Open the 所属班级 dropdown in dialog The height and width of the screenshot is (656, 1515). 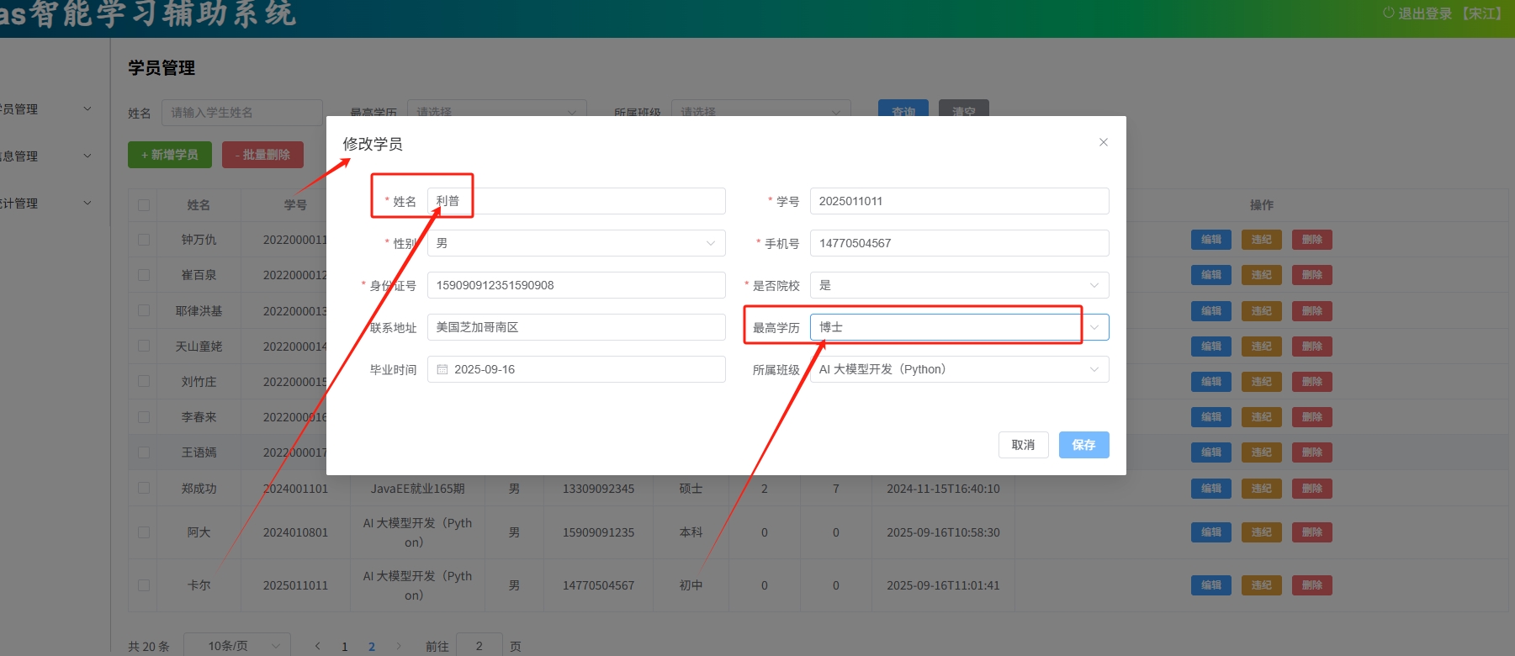[958, 369]
